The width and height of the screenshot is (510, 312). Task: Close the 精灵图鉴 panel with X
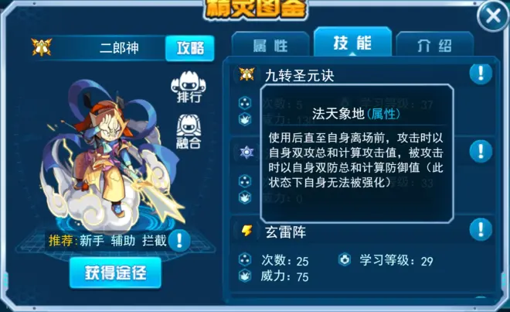(493, 15)
